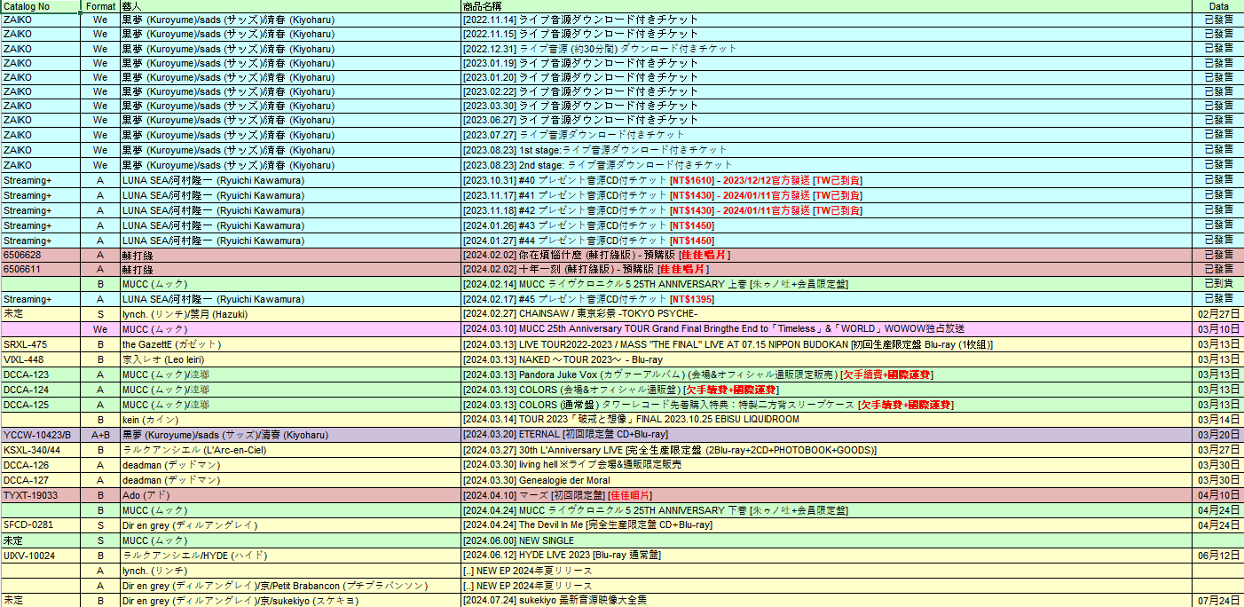
Task: Click the 'living hell' product cell
Action: point(827,464)
